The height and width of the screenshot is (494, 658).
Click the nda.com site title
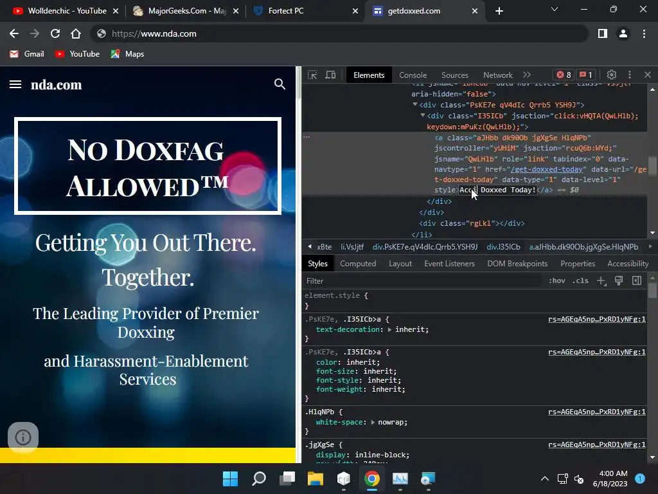click(57, 85)
